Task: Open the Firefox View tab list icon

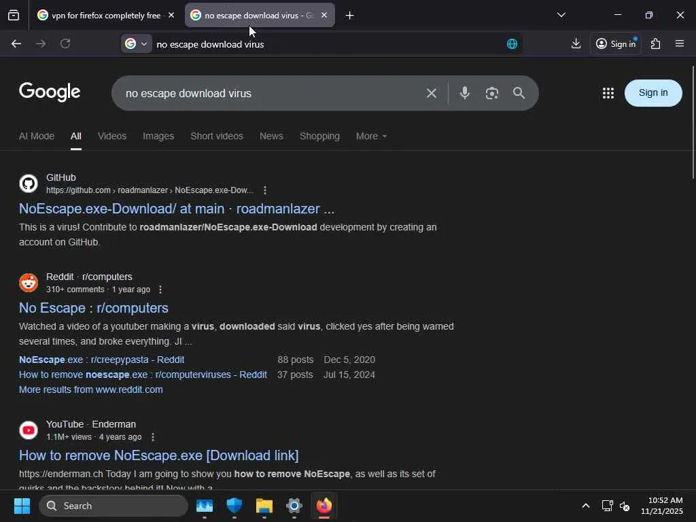Action: click(x=14, y=16)
